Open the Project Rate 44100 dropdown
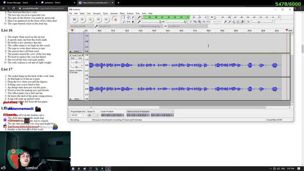The width and height of the screenshot is (304, 171). 77,115
